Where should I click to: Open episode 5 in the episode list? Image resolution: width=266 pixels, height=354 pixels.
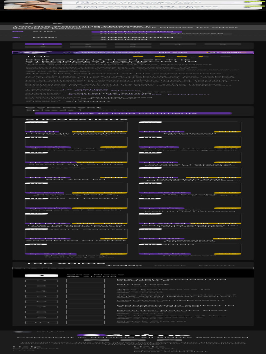tap(223, 44)
